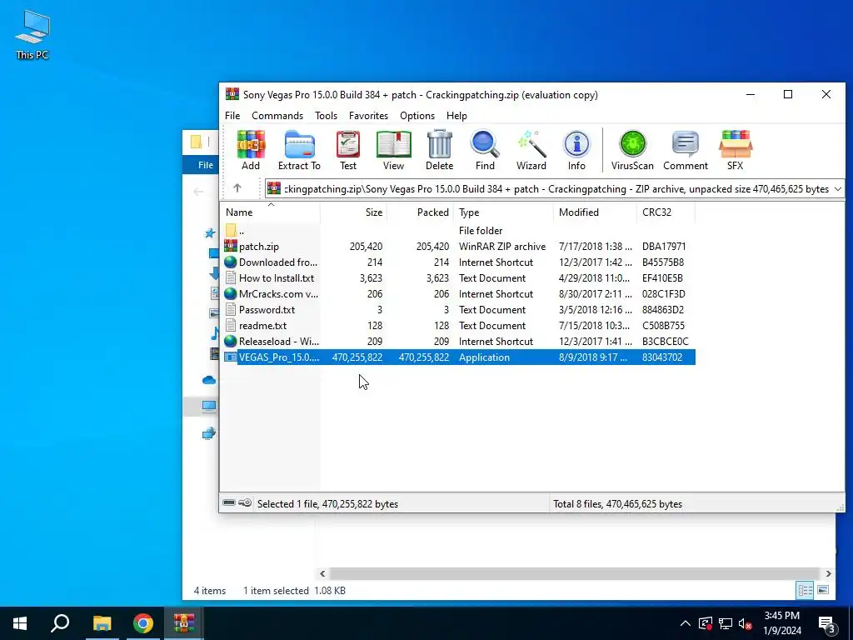Click the Delete trash can icon

tap(439, 151)
